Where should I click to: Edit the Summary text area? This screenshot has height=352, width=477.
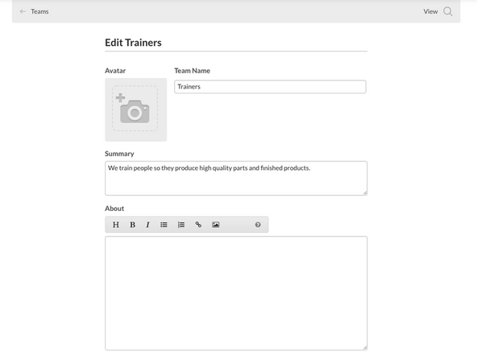[x=236, y=178]
